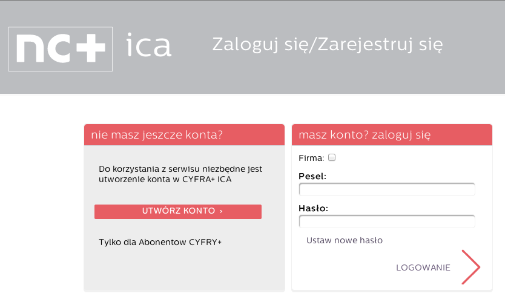The height and width of the screenshot is (305, 505).
Task: Click the "nie masz jeszcze konta?" header
Action: coord(157,135)
